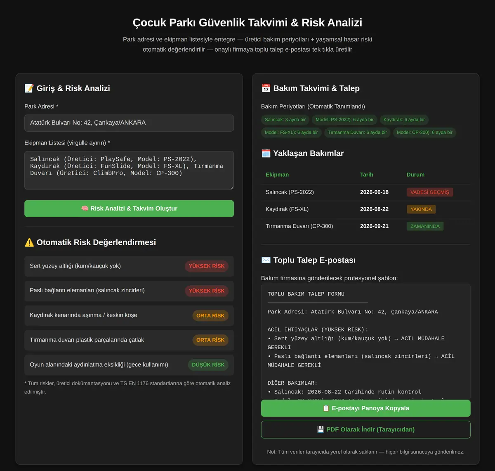This screenshot has width=495, height=471.
Task: Click the 'Bakım Periyotları (Otomatik Tanımlandı)' label
Action: [x=313, y=107]
